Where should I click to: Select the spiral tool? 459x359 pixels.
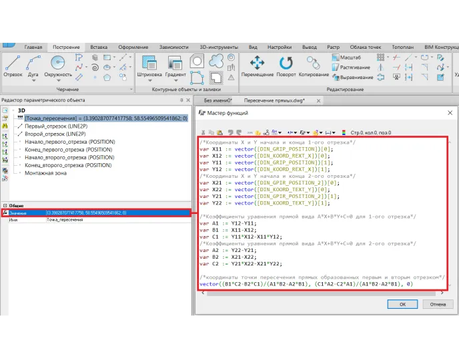pos(95,68)
